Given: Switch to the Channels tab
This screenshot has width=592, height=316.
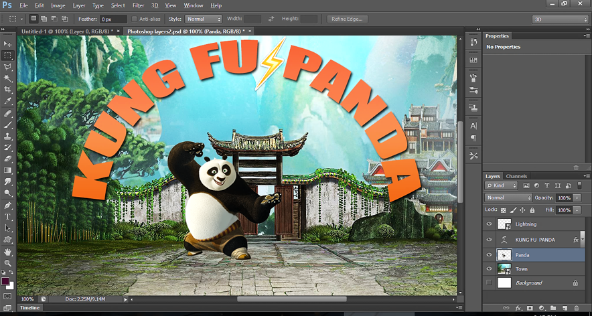Looking at the screenshot, I should [x=516, y=176].
